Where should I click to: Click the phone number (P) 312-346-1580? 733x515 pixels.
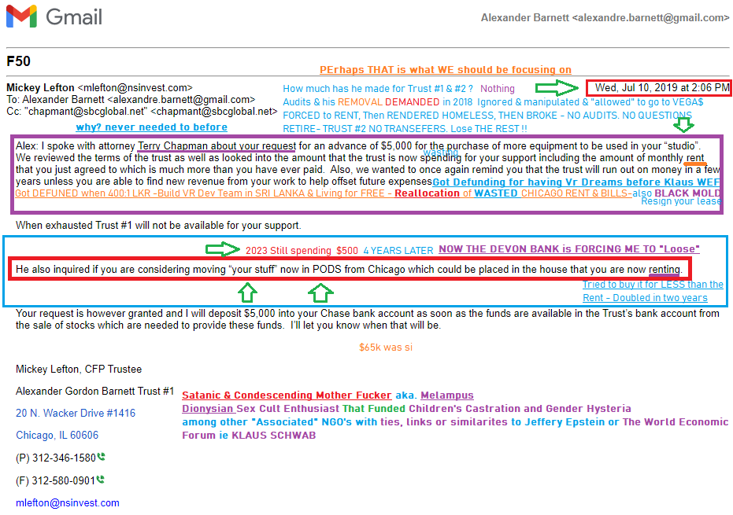click(x=56, y=458)
